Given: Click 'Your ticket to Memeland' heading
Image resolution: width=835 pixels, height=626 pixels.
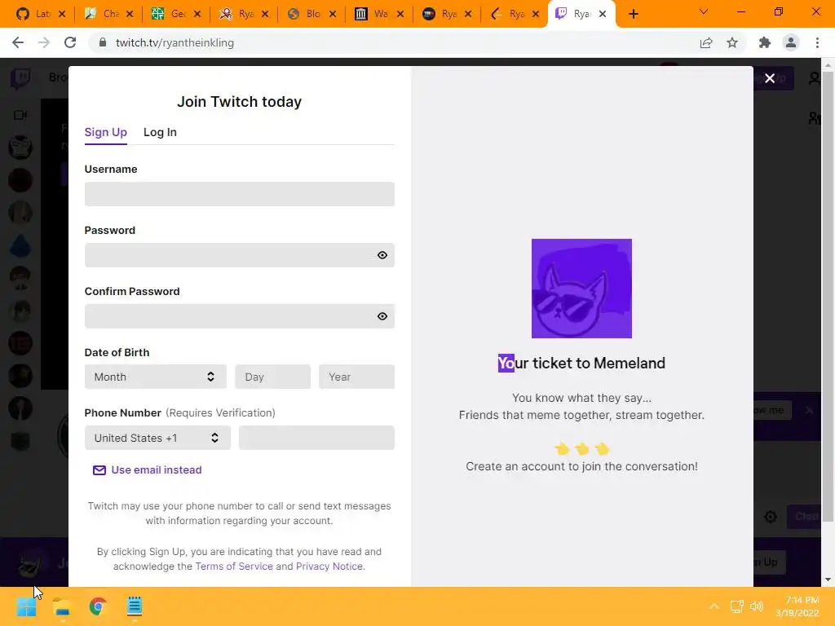Looking at the screenshot, I should click(x=581, y=363).
